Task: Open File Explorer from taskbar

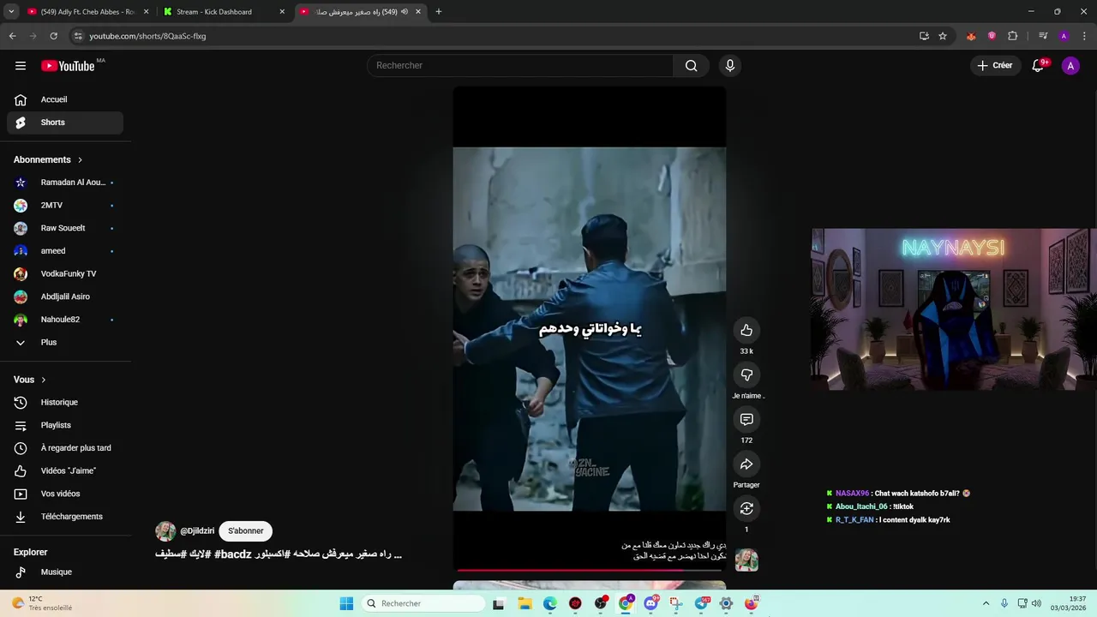Action: 525,603
